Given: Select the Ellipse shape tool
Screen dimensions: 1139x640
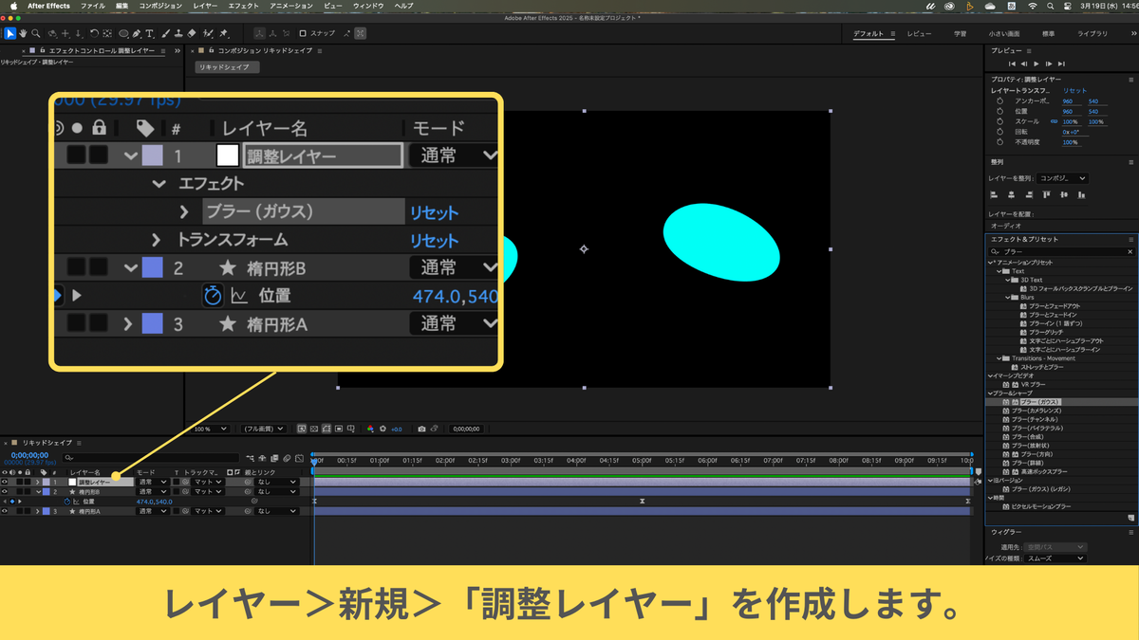Looking at the screenshot, I should pos(124,33).
